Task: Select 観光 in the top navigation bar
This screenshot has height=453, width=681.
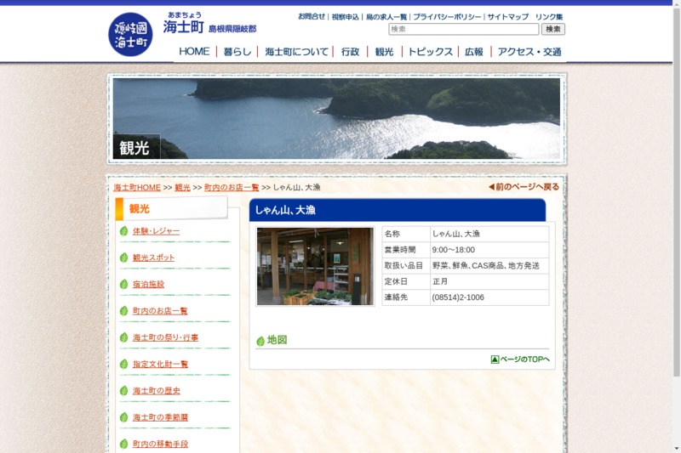Action: coord(384,52)
